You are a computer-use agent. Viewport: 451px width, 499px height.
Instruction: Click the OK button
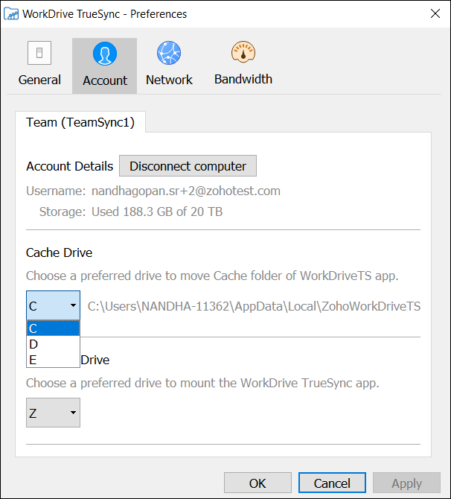[x=258, y=483]
